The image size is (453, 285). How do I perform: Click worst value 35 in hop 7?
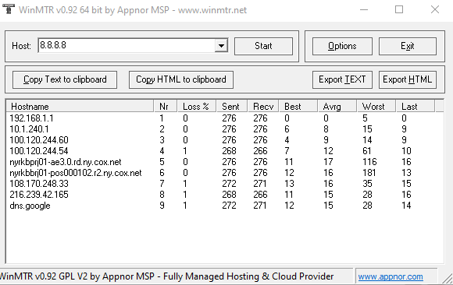tap(367, 184)
